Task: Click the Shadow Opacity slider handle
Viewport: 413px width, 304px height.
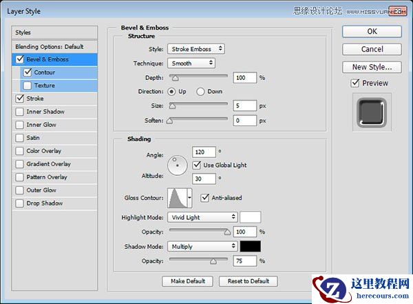Action: click(x=213, y=261)
